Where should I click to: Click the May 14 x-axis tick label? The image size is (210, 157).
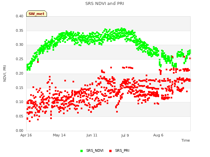59,135
